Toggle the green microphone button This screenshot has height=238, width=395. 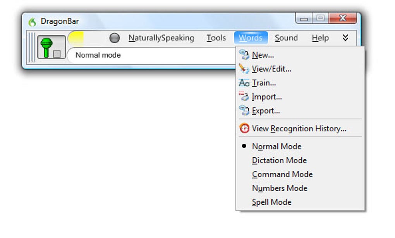click(52, 47)
